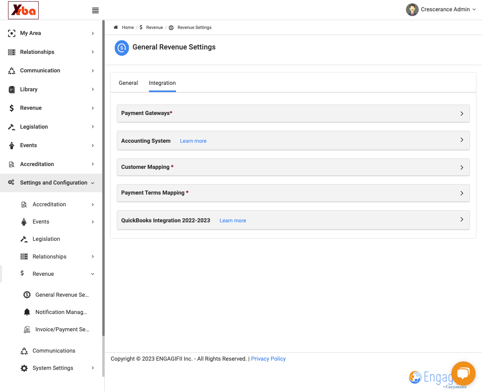The width and height of the screenshot is (482, 392).
Task: Click breadcrumb Revenue Settings gear icon
Action: 171,28
